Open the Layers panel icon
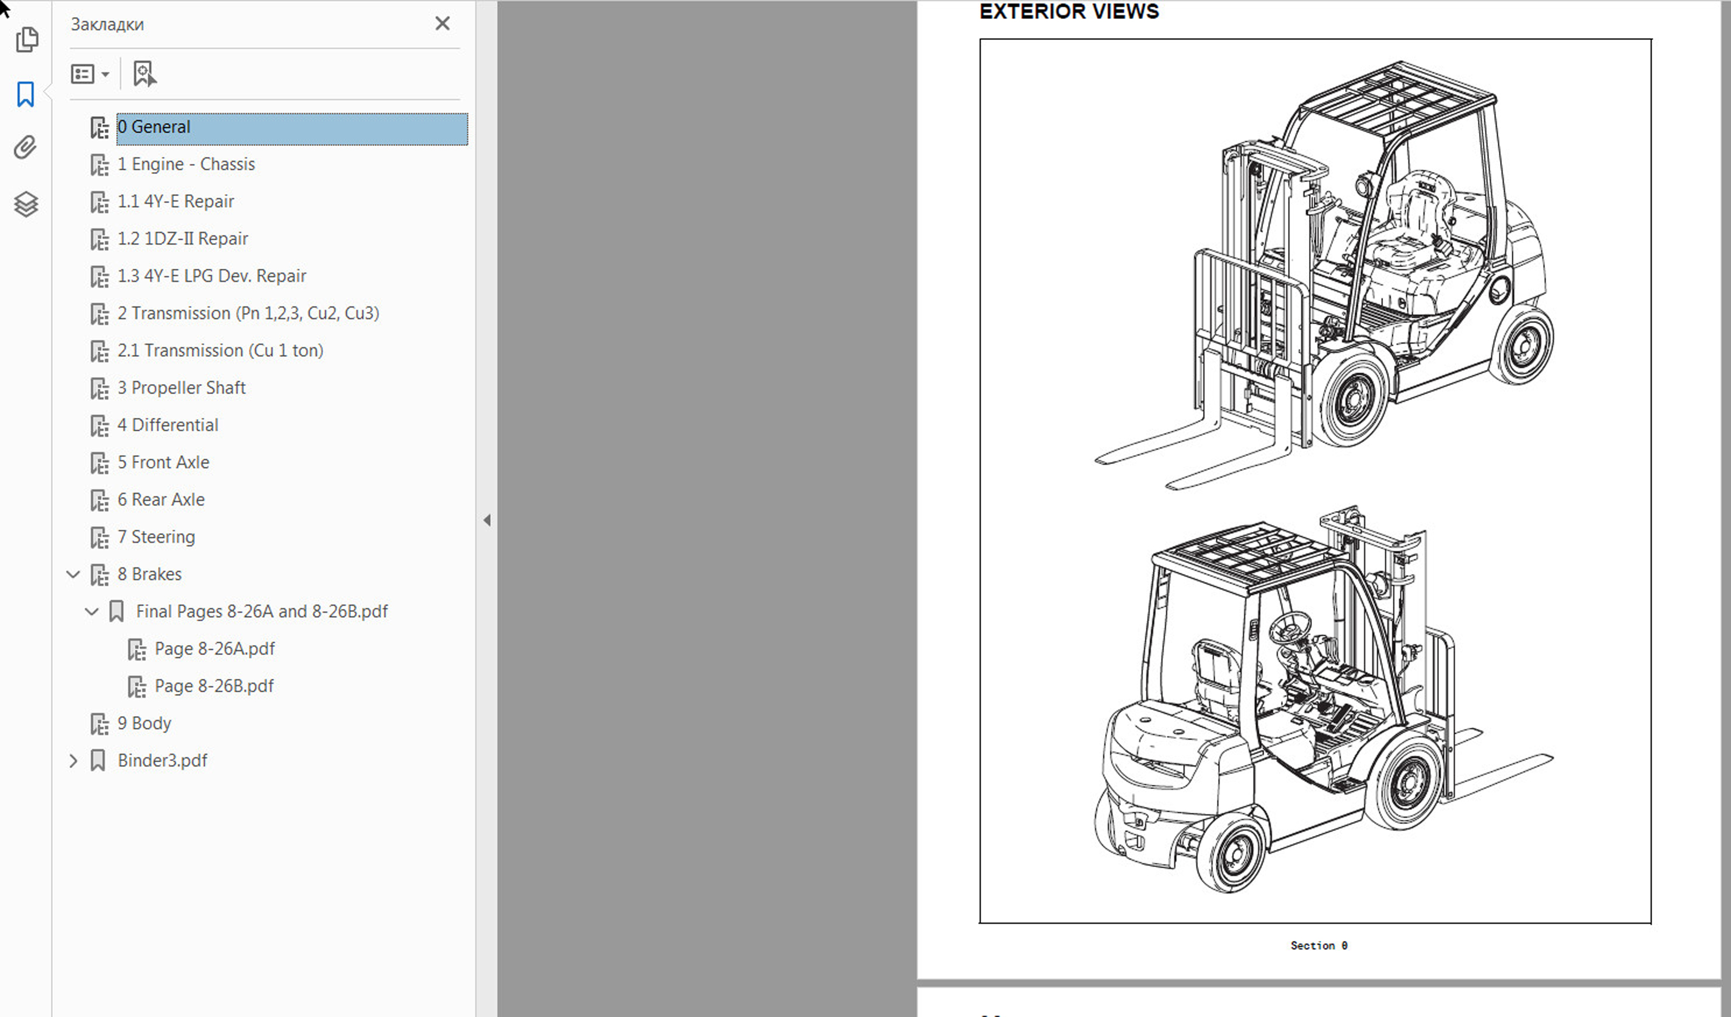 click(26, 204)
